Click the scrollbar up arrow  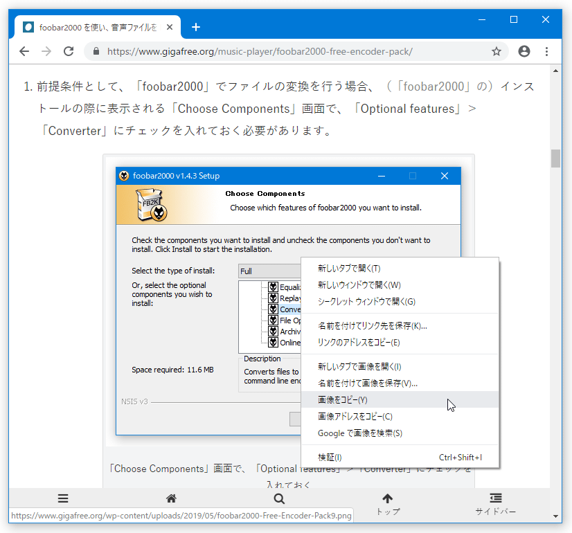(x=555, y=71)
